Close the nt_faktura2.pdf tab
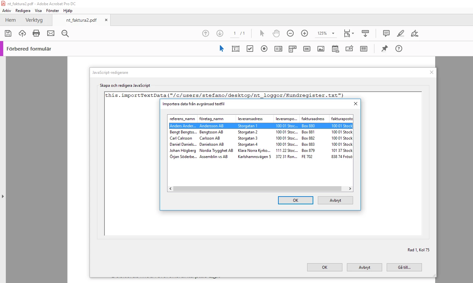 (106, 20)
